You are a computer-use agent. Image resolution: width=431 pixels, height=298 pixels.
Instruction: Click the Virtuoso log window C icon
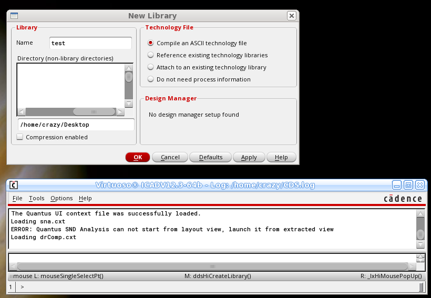(x=14, y=185)
